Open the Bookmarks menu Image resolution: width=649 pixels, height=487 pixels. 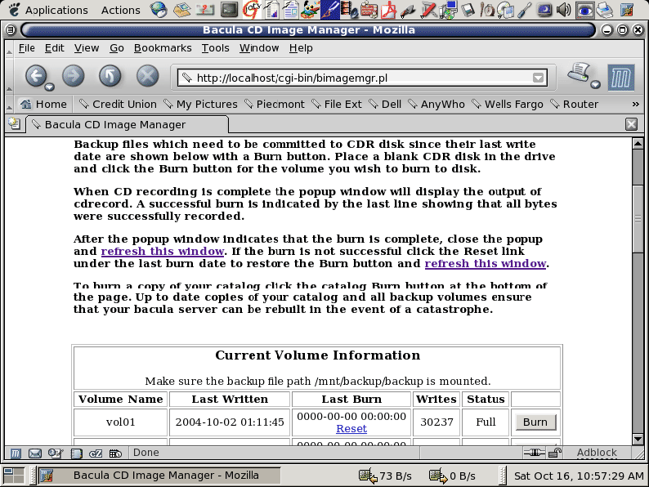pos(162,48)
